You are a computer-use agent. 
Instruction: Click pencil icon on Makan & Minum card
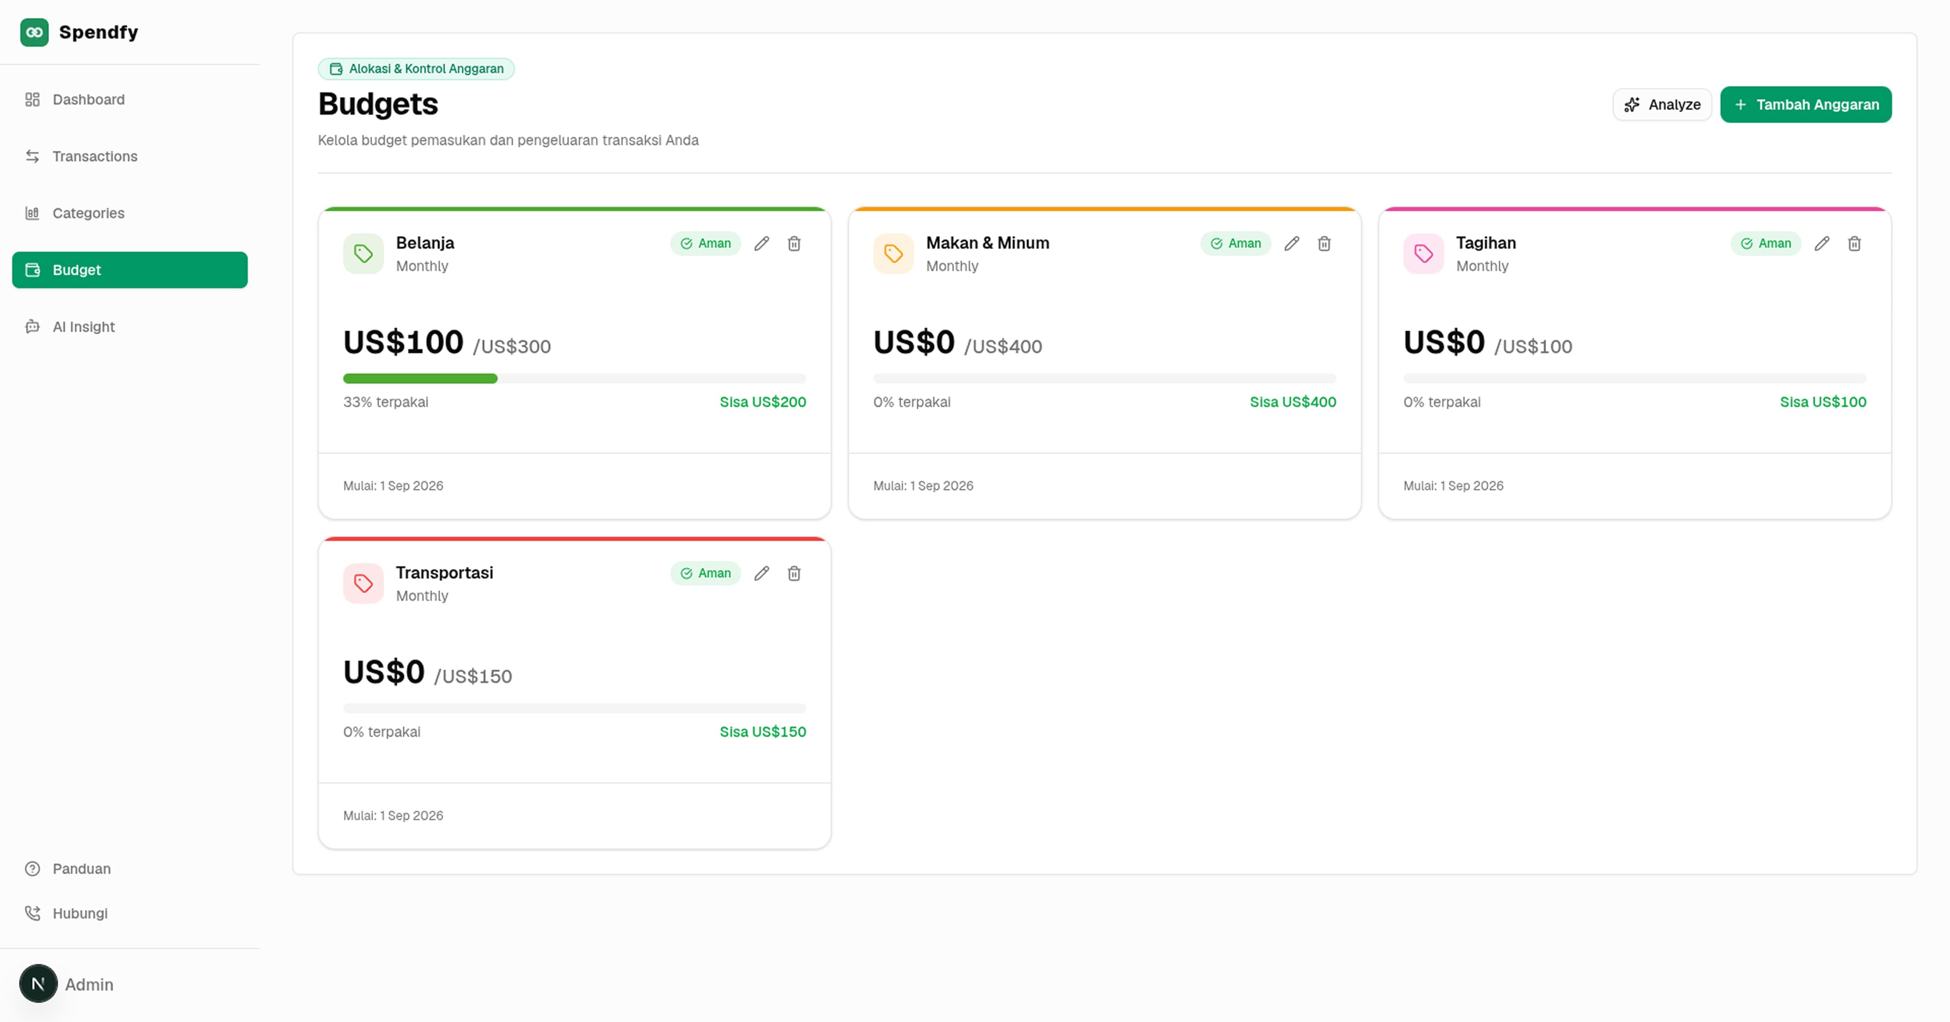tap(1291, 244)
